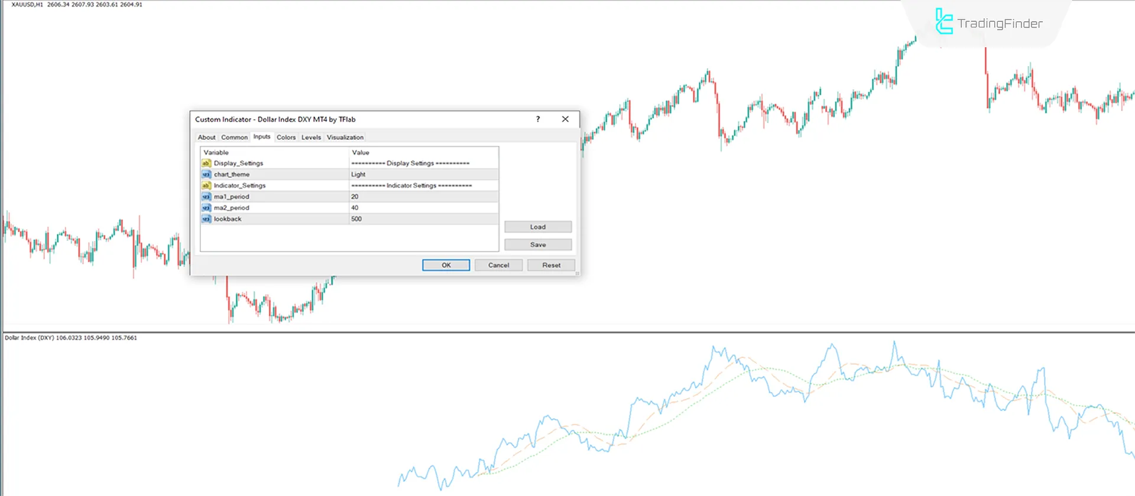Viewport: 1135px width, 496px height.
Task: Open the Visualization tab
Action: pyautogui.click(x=345, y=138)
